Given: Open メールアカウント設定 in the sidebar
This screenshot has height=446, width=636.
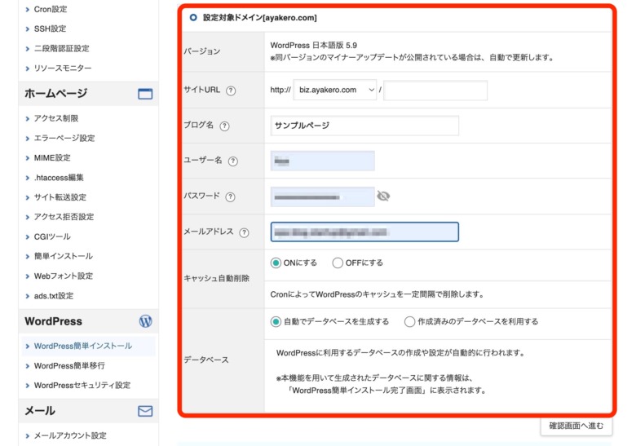Looking at the screenshot, I should coord(70,435).
